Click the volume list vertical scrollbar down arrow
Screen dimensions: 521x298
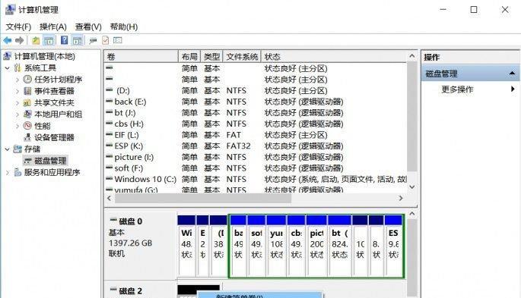click(x=412, y=187)
